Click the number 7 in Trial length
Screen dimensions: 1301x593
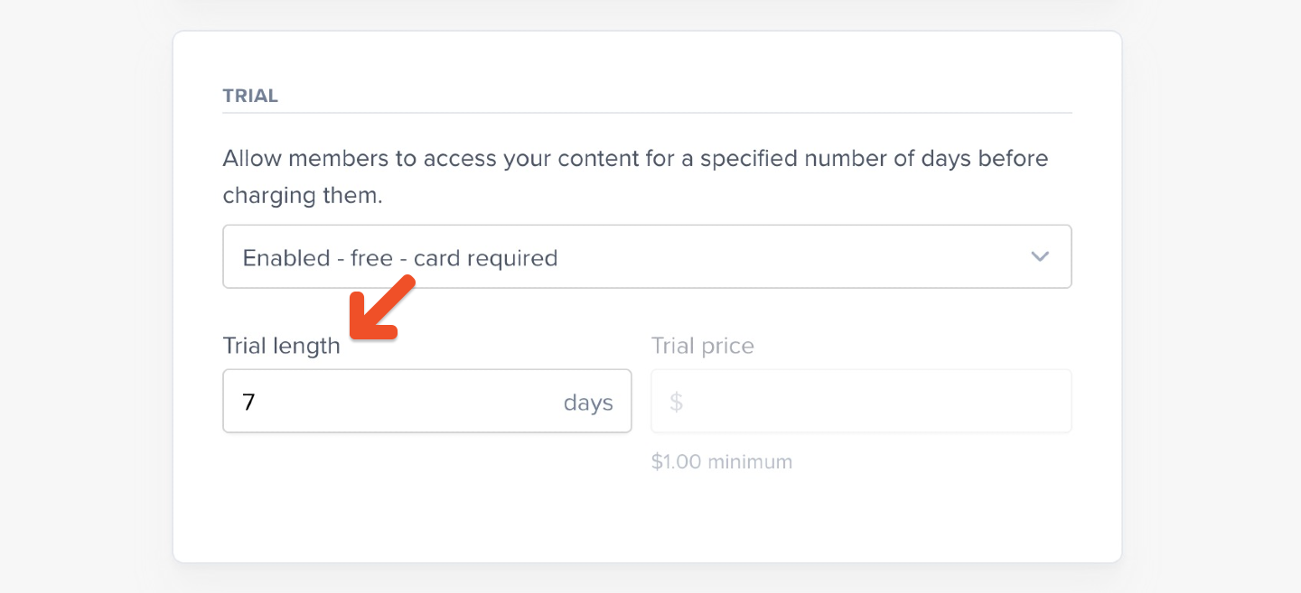[x=249, y=403]
